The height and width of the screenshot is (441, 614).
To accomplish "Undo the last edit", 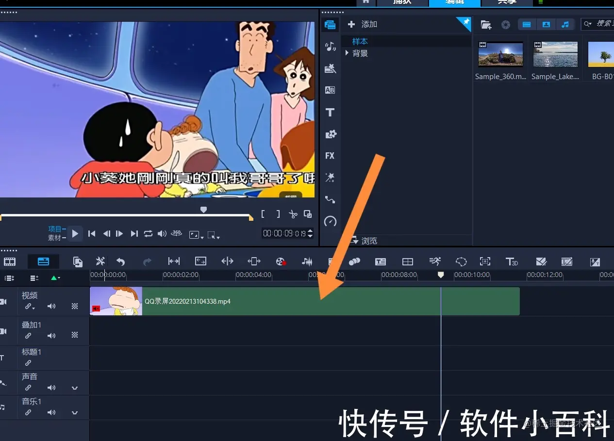I will coord(121,262).
